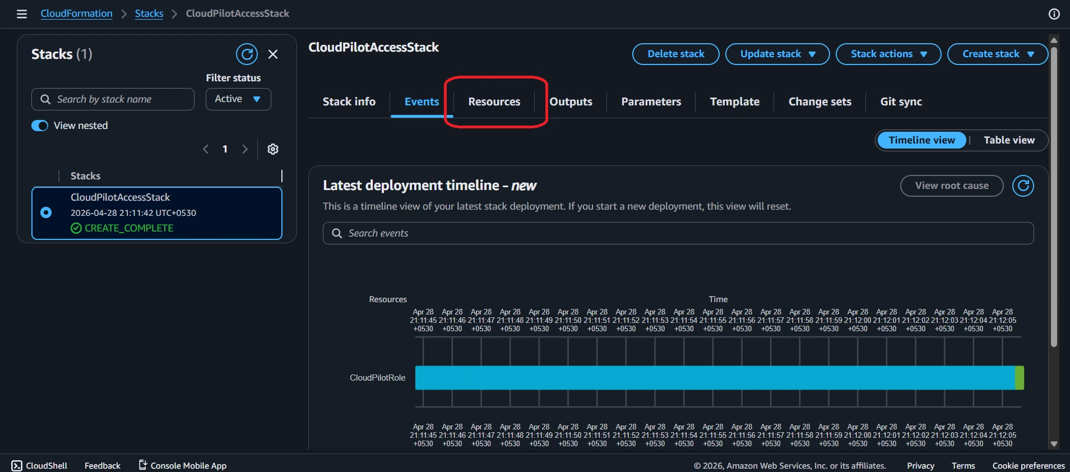Image resolution: width=1070 pixels, height=472 pixels.
Task: Follow CloudFormation breadcrumb link
Action: [77, 13]
